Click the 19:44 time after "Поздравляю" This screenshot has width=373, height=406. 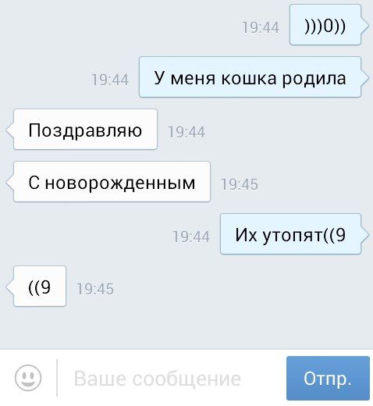click(x=186, y=132)
